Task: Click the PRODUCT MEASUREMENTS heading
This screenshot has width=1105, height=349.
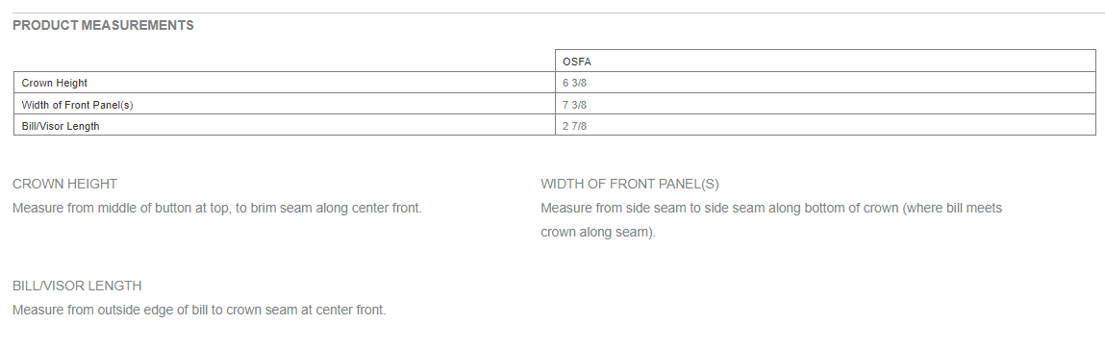Action: [x=103, y=25]
